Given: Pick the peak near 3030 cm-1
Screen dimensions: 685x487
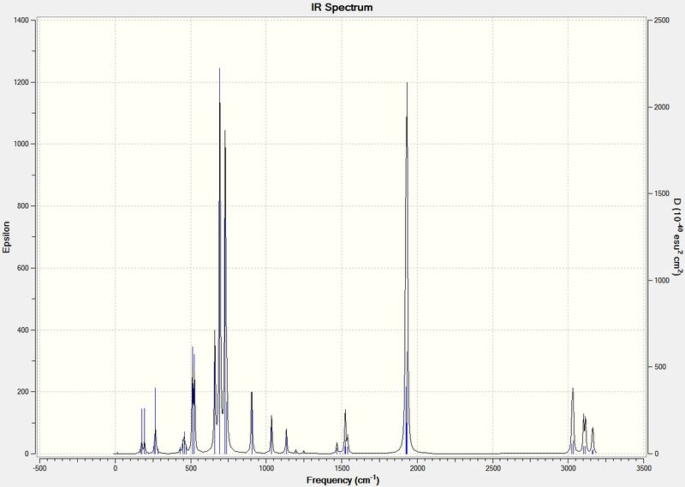Looking at the screenshot, I should click(573, 419).
